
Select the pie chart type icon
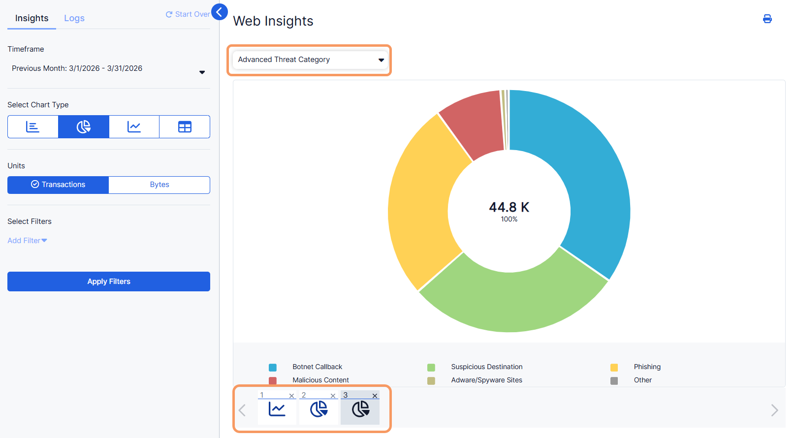(84, 127)
